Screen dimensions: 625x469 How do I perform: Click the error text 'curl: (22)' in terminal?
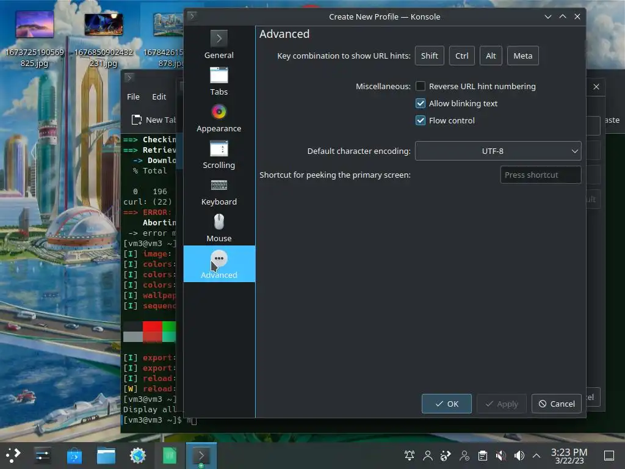pyautogui.click(x=148, y=202)
